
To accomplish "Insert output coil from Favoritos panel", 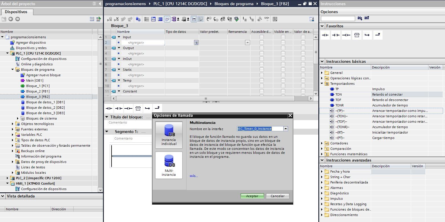I will click(x=346, y=35).
